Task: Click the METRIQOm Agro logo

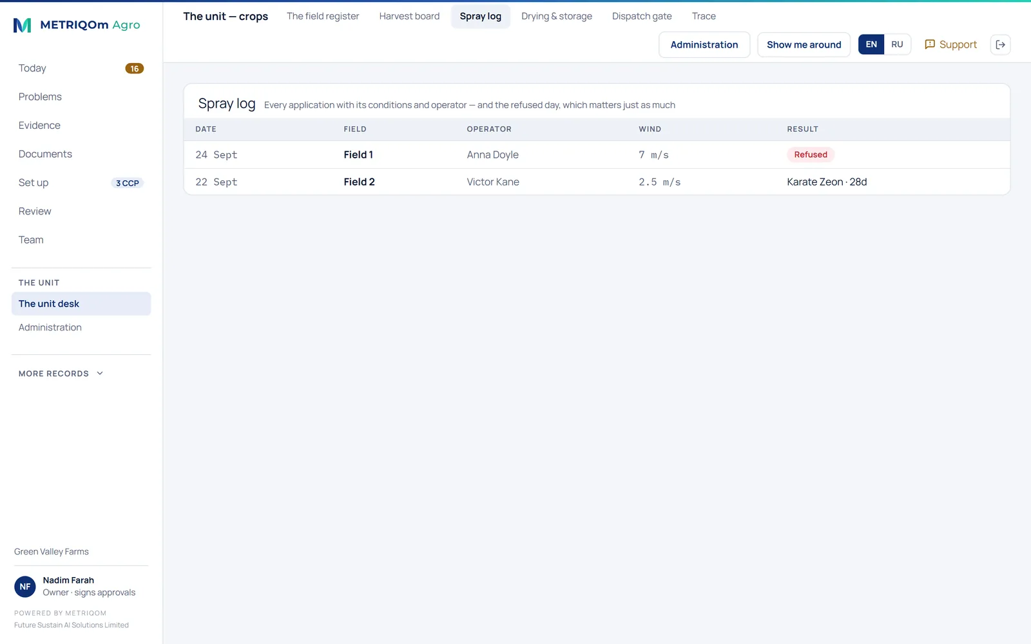Action: (x=77, y=25)
